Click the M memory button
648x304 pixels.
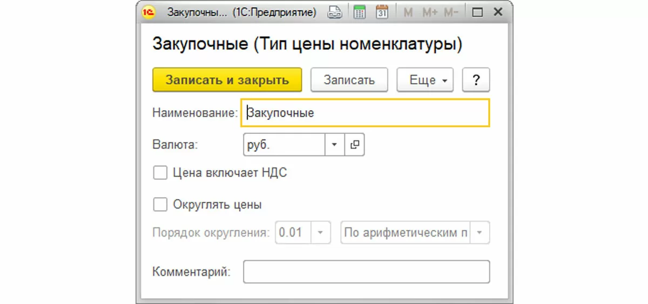coord(408,12)
